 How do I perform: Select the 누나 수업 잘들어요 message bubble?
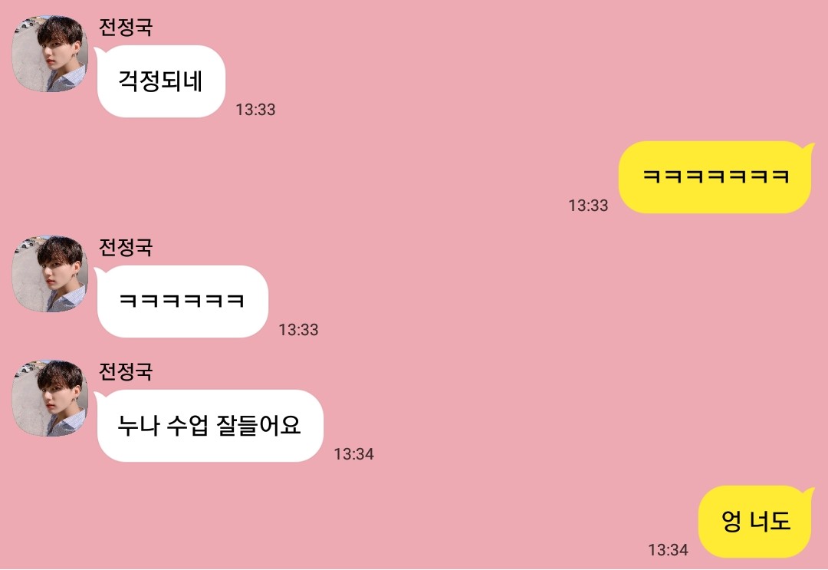209,426
